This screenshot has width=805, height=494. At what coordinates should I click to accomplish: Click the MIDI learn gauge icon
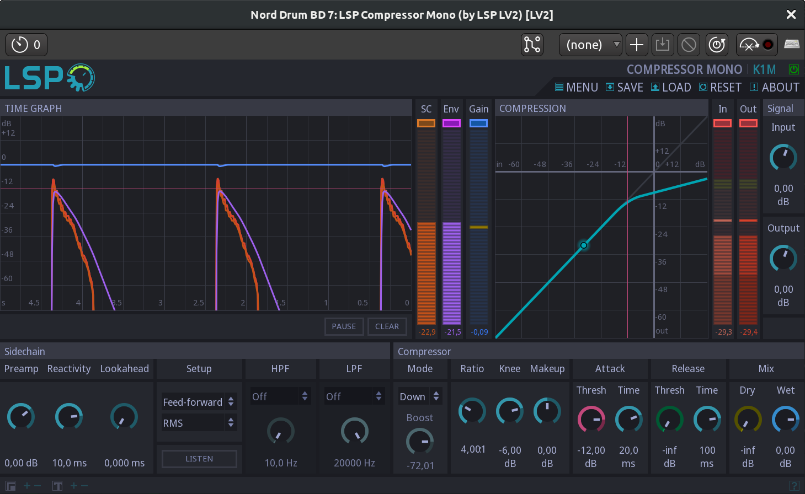749,45
